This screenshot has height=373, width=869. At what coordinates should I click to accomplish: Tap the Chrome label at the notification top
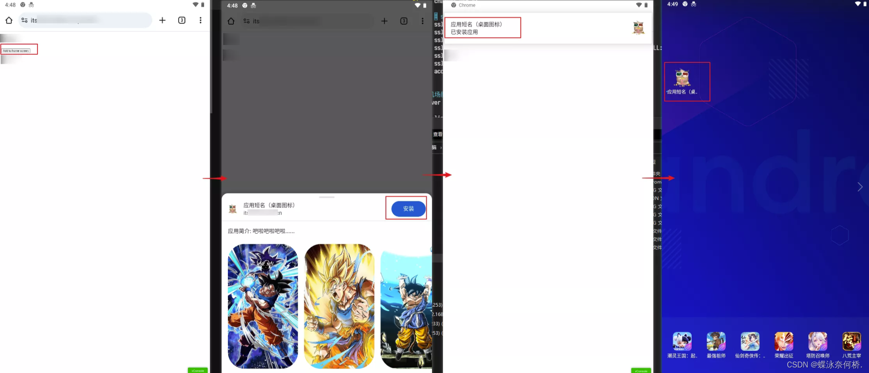pyautogui.click(x=467, y=5)
